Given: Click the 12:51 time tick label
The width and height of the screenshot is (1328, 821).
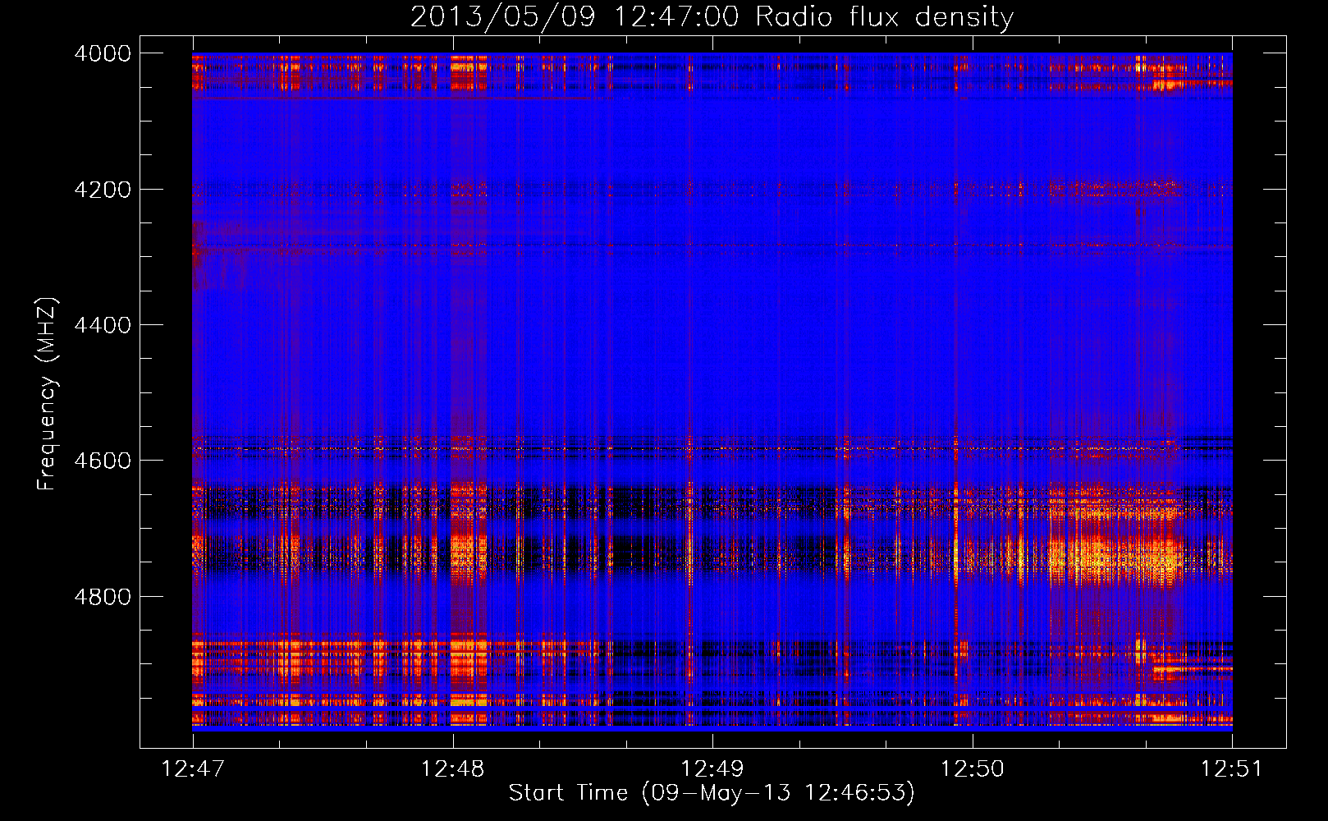Looking at the screenshot, I should coord(1232,769).
